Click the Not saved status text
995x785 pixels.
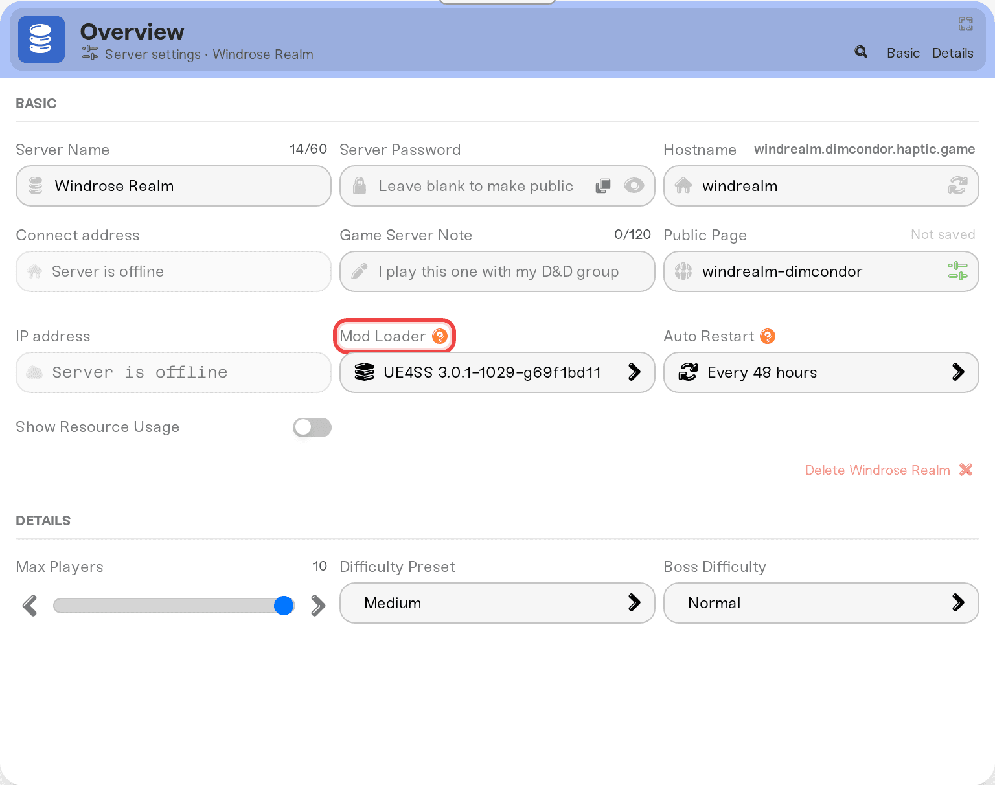coord(943,234)
